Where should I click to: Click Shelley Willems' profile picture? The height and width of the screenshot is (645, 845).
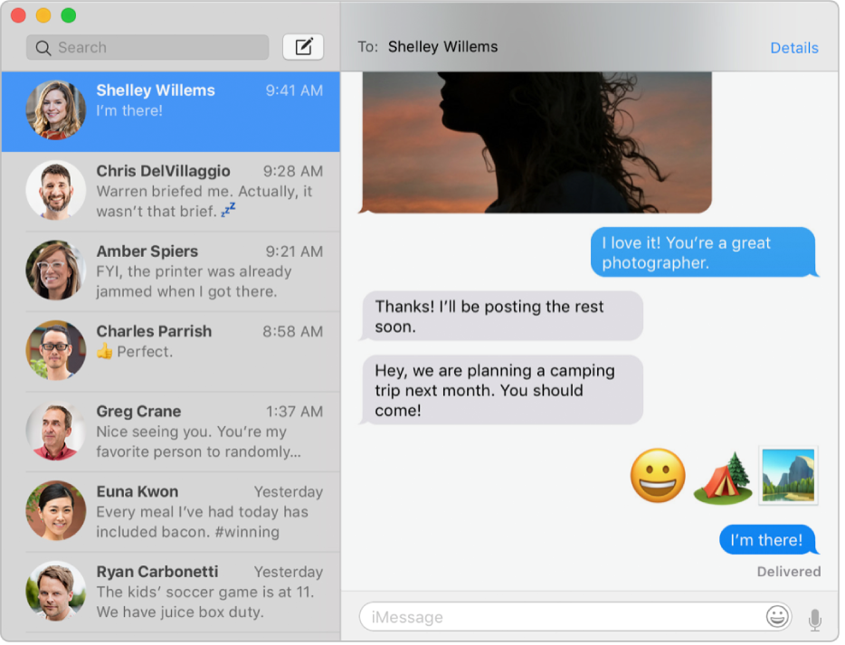click(56, 110)
